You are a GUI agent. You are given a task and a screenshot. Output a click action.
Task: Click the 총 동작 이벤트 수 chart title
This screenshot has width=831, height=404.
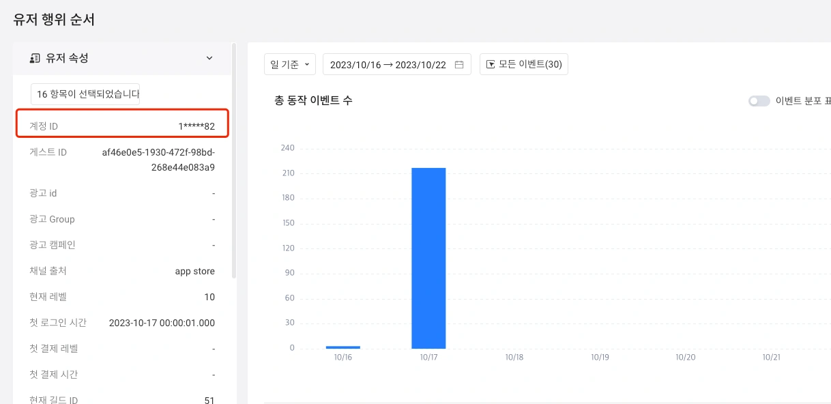click(313, 100)
